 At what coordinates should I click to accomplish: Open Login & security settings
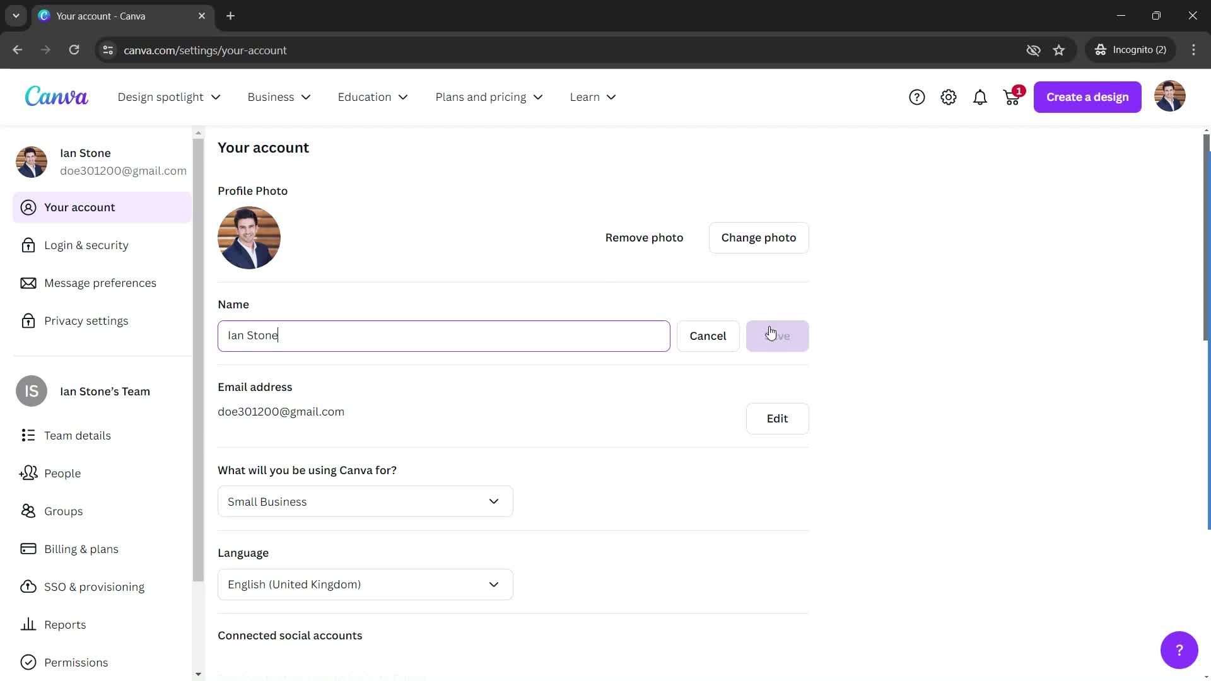pos(86,245)
